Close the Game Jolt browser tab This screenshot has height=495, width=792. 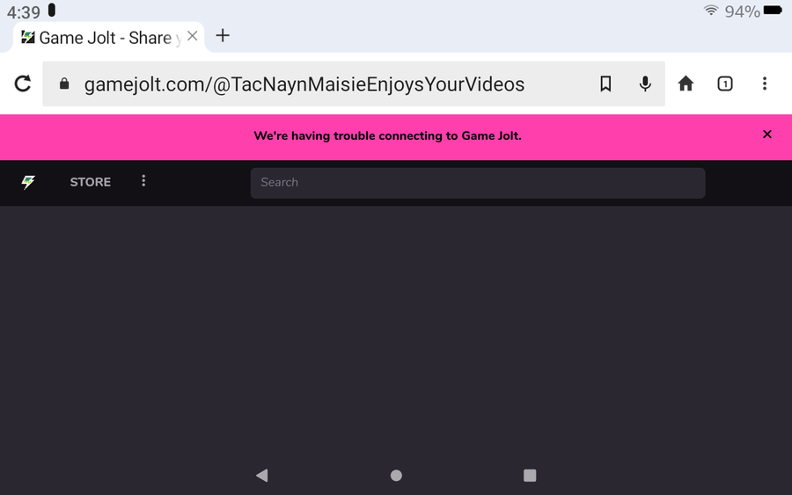tap(193, 36)
